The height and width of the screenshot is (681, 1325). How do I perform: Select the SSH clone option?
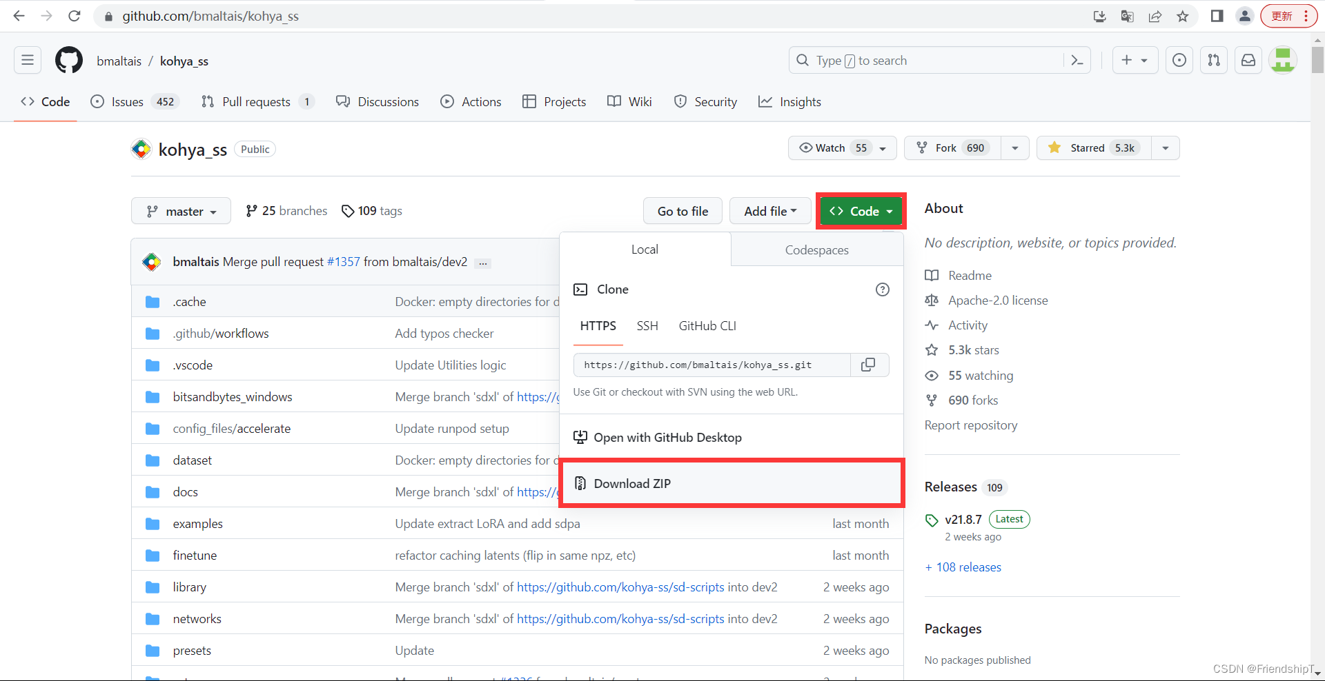(x=647, y=326)
